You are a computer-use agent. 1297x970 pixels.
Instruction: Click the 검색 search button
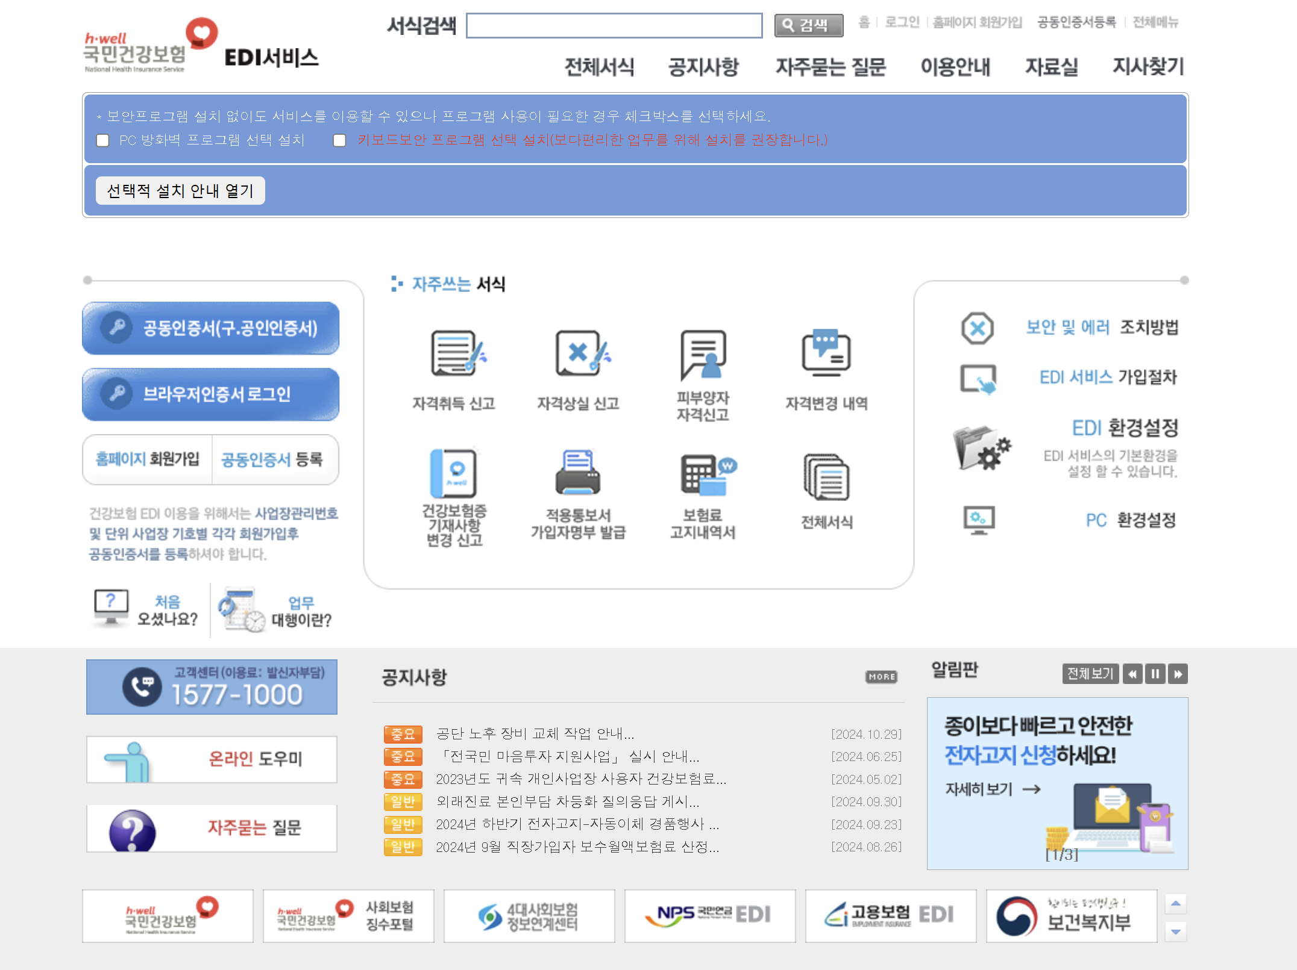[808, 25]
